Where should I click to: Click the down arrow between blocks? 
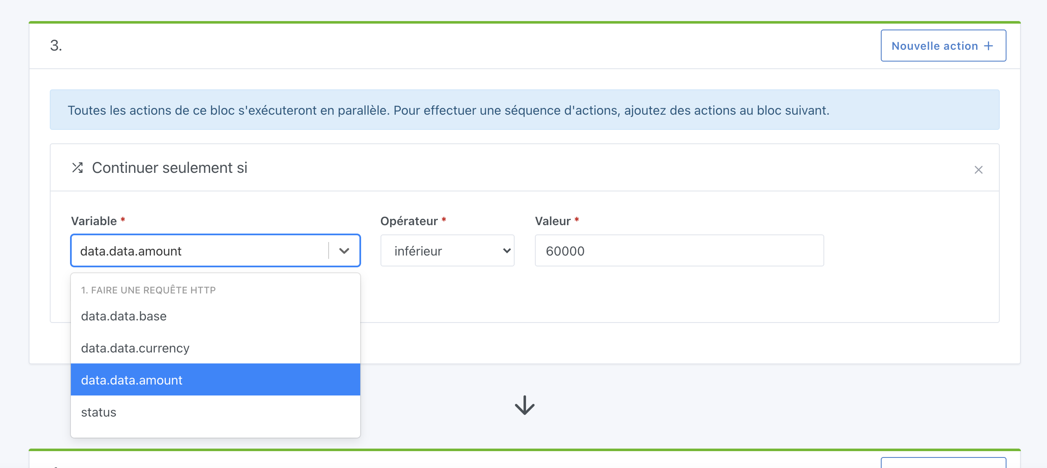(x=524, y=406)
